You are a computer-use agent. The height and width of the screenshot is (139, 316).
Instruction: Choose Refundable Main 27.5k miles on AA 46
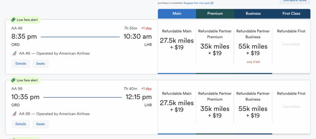(x=177, y=46)
